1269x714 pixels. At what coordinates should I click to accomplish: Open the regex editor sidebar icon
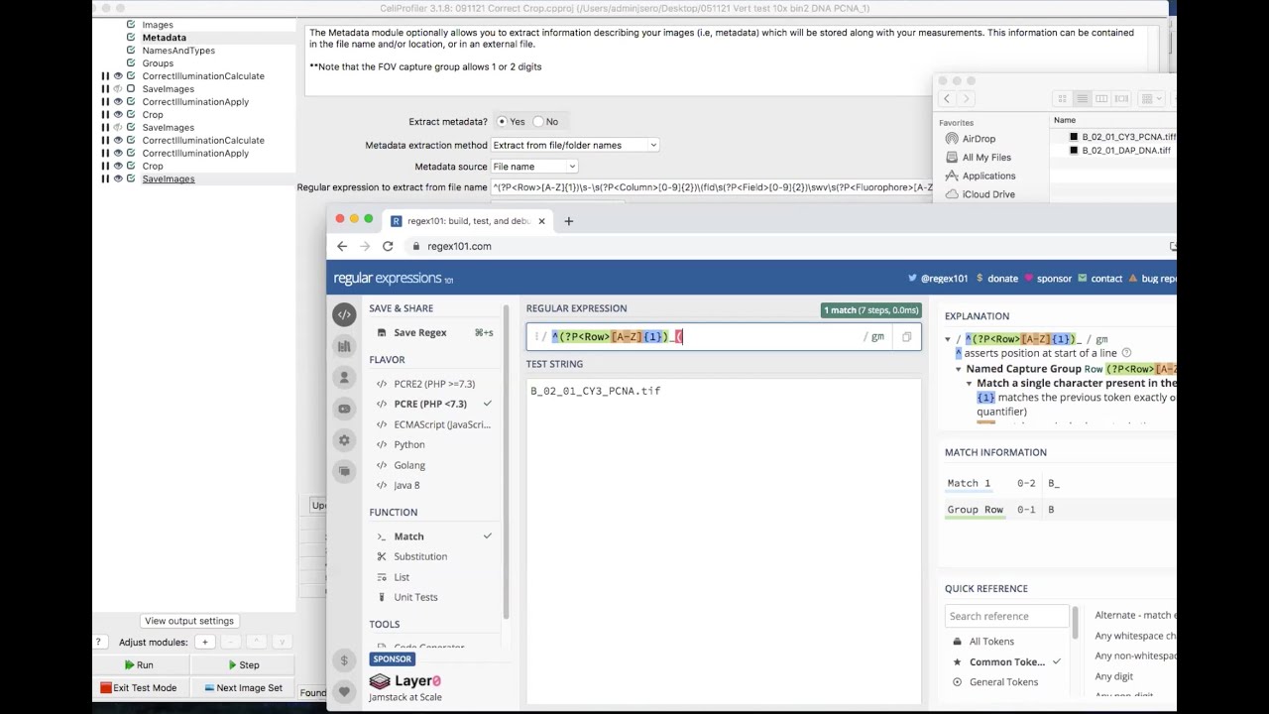pyautogui.click(x=344, y=314)
